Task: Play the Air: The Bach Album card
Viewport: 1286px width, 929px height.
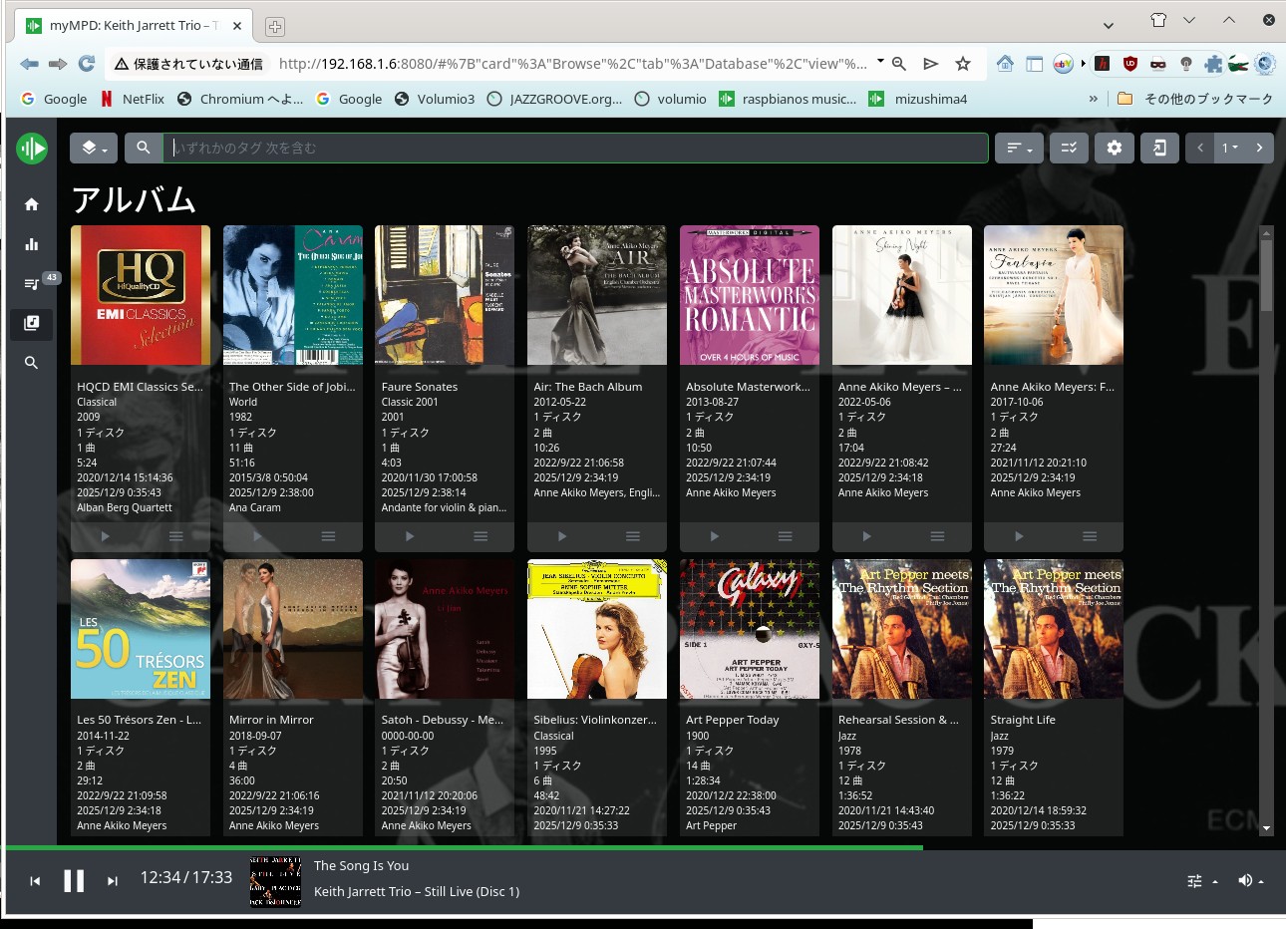Action: [561, 536]
